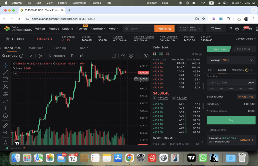Select the trend line drawing tool

pyautogui.click(x=6, y=72)
